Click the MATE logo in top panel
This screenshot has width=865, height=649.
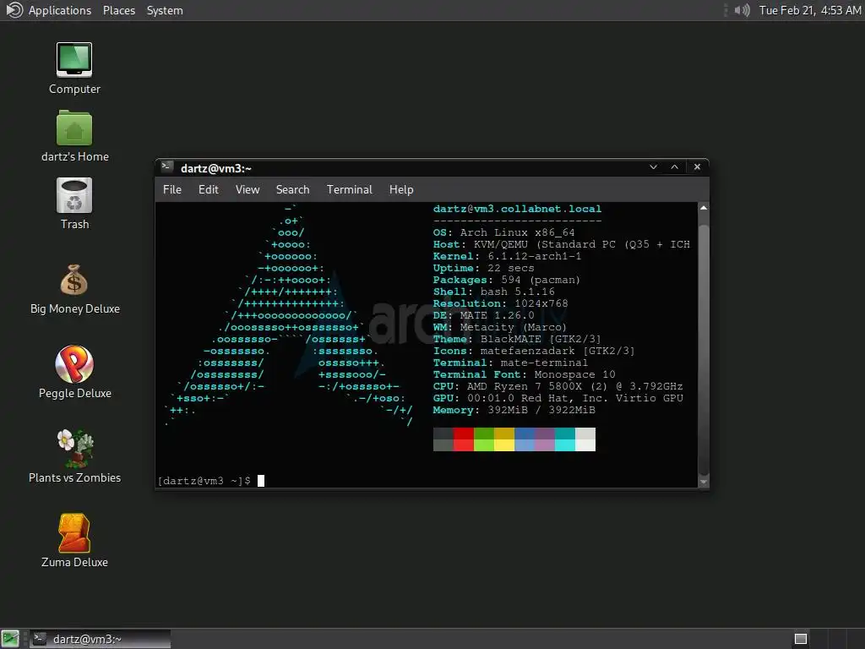click(x=14, y=10)
